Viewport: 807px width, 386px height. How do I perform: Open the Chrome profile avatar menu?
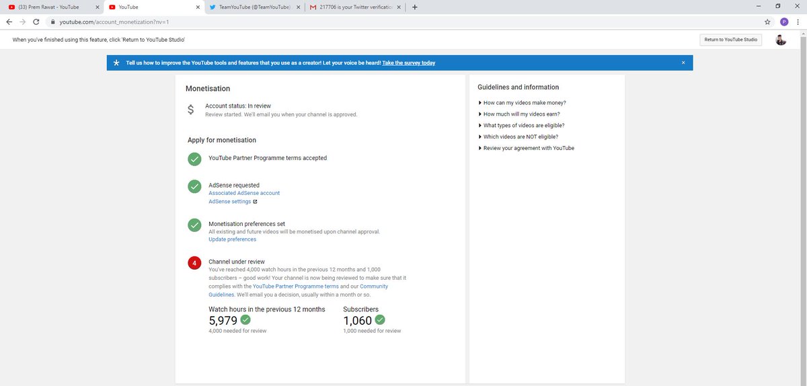[784, 22]
